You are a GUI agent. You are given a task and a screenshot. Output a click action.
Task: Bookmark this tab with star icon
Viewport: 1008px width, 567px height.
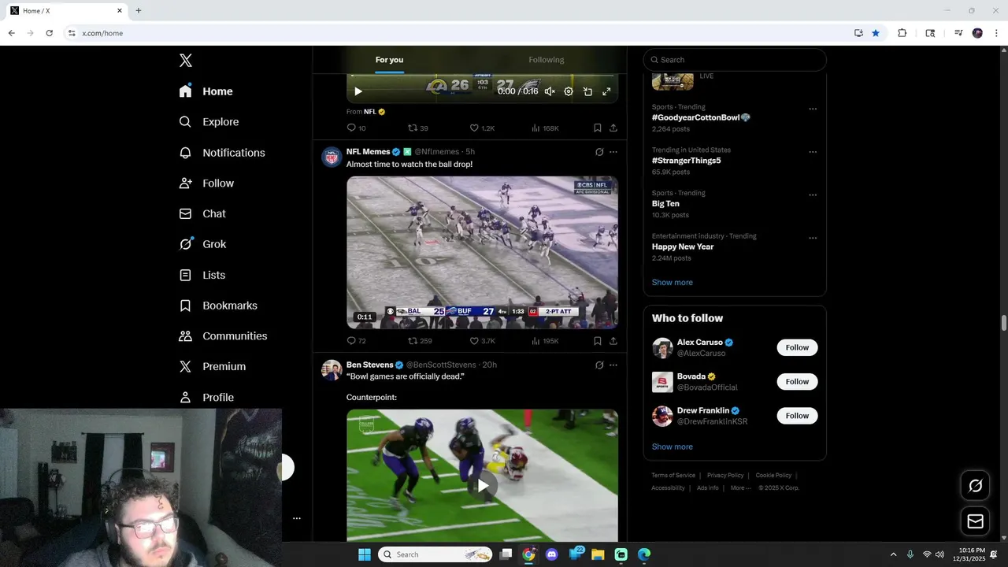pos(876,33)
